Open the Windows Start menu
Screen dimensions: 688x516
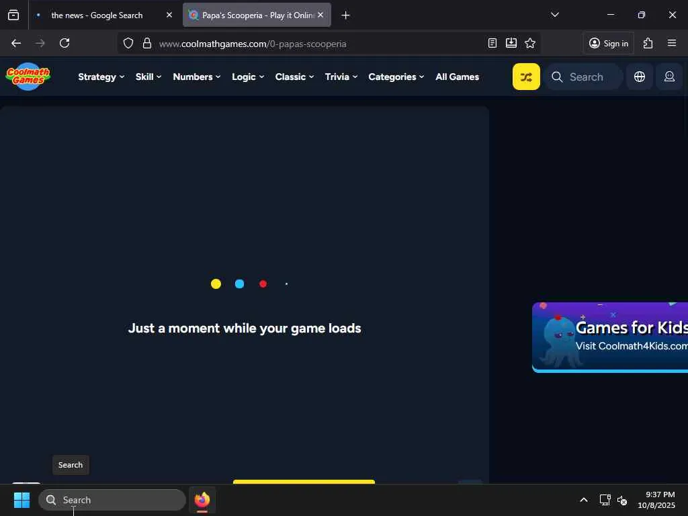21,500
